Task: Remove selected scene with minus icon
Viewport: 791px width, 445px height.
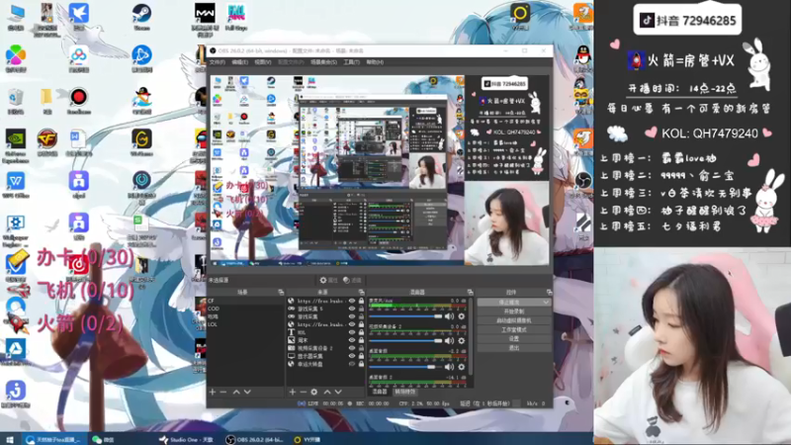Action: (x=223, y=392)
